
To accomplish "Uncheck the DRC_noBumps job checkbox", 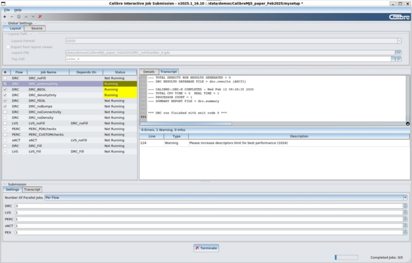I will tap(5, 106).
